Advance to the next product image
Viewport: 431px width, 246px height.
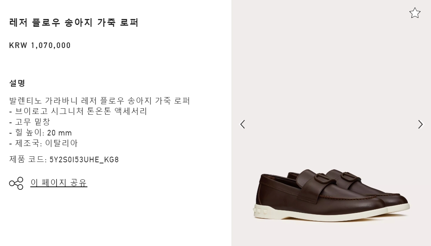[420, 124]
